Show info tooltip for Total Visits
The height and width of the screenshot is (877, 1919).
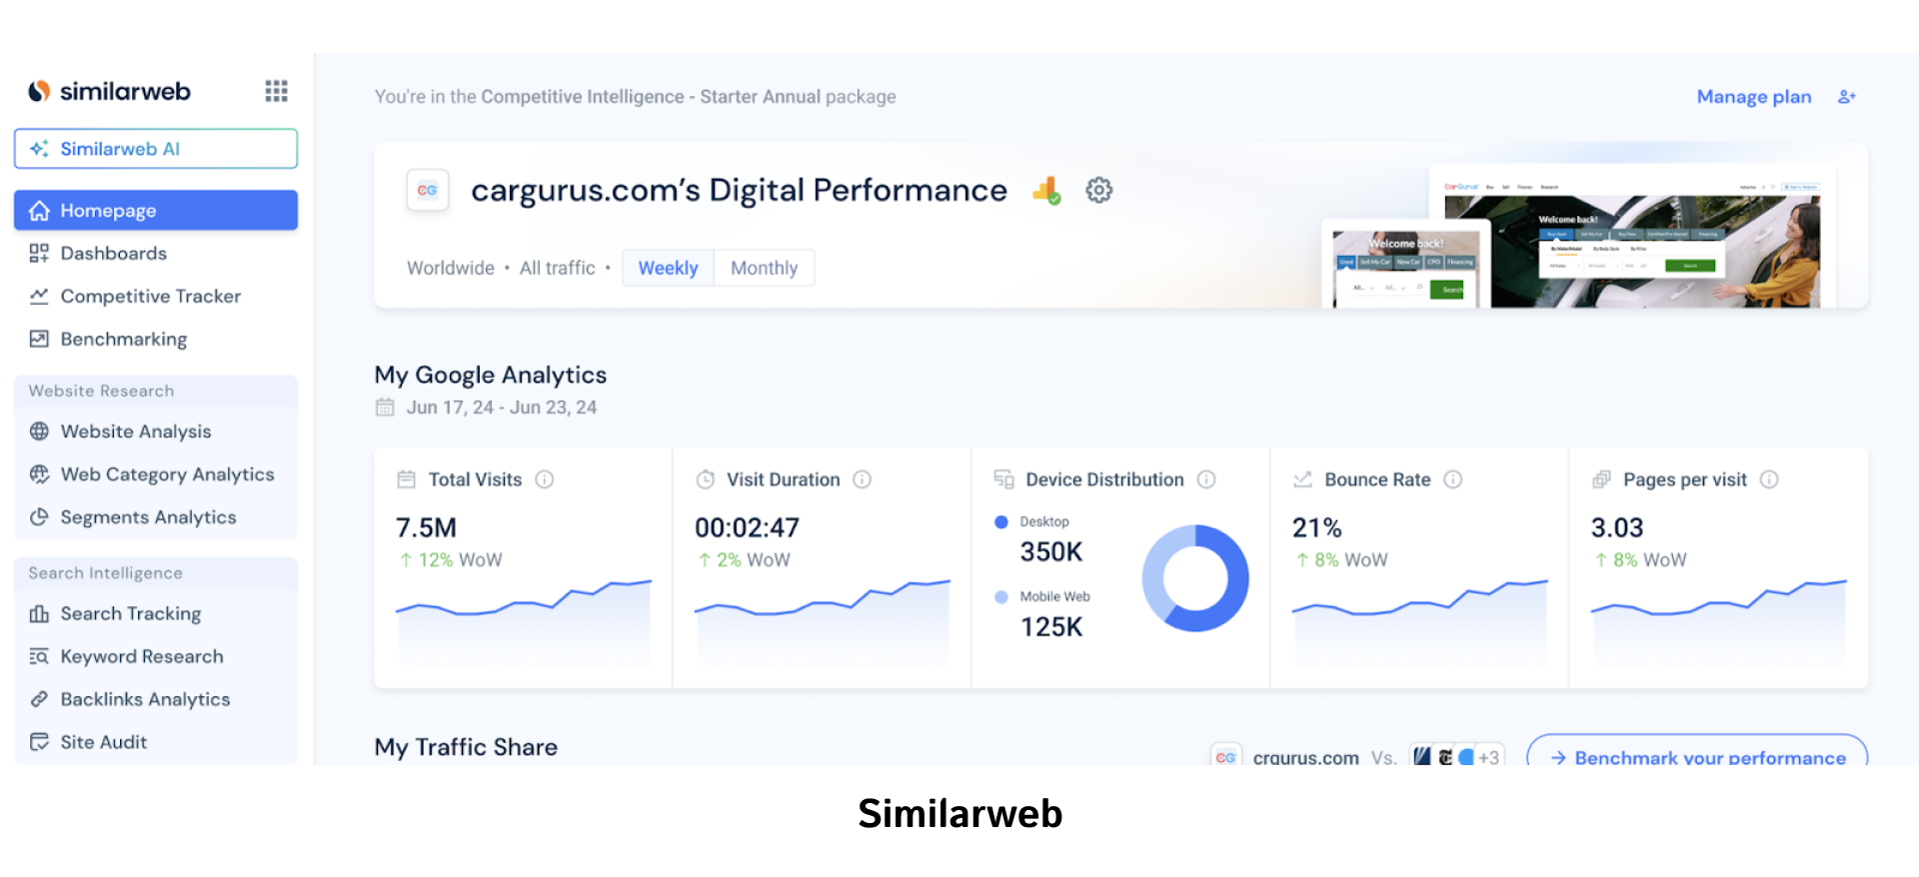pos(545,479)
